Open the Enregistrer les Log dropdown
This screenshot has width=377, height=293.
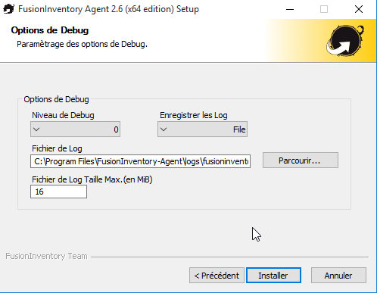[x=202, y=129]
